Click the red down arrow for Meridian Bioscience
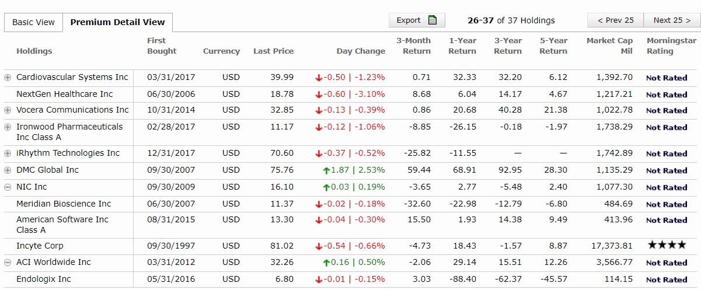The width and height of the screenshot is (701, 290). pos(319,204)
